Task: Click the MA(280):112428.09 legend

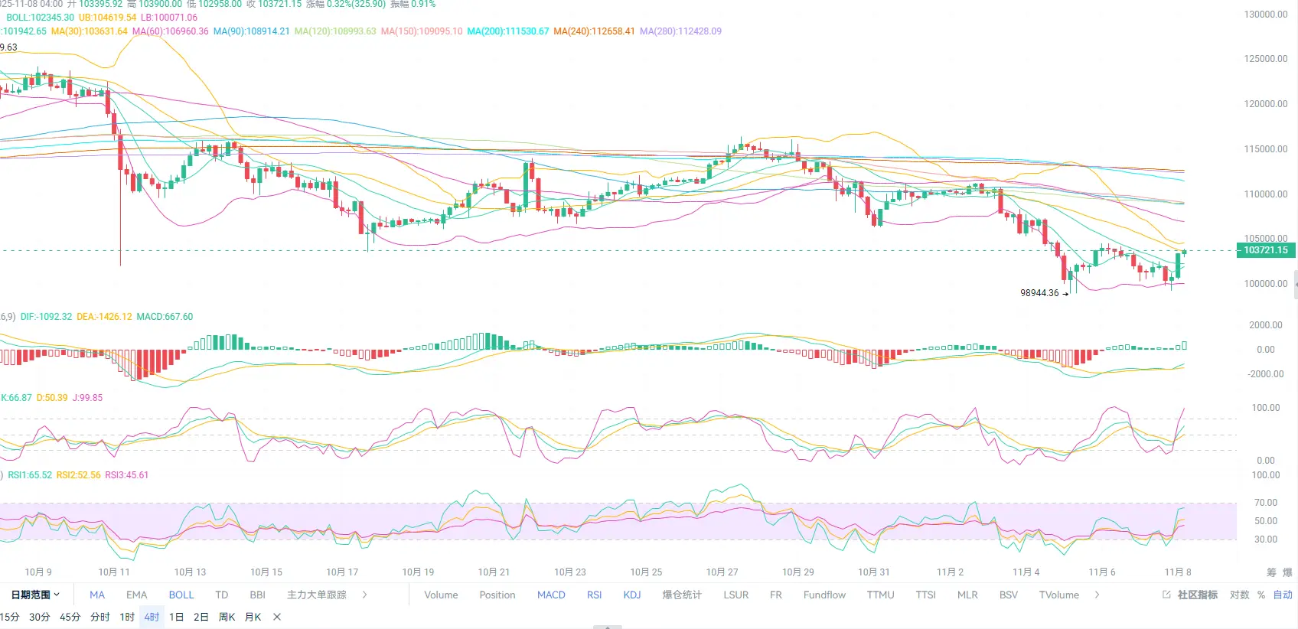Action: 681,31
